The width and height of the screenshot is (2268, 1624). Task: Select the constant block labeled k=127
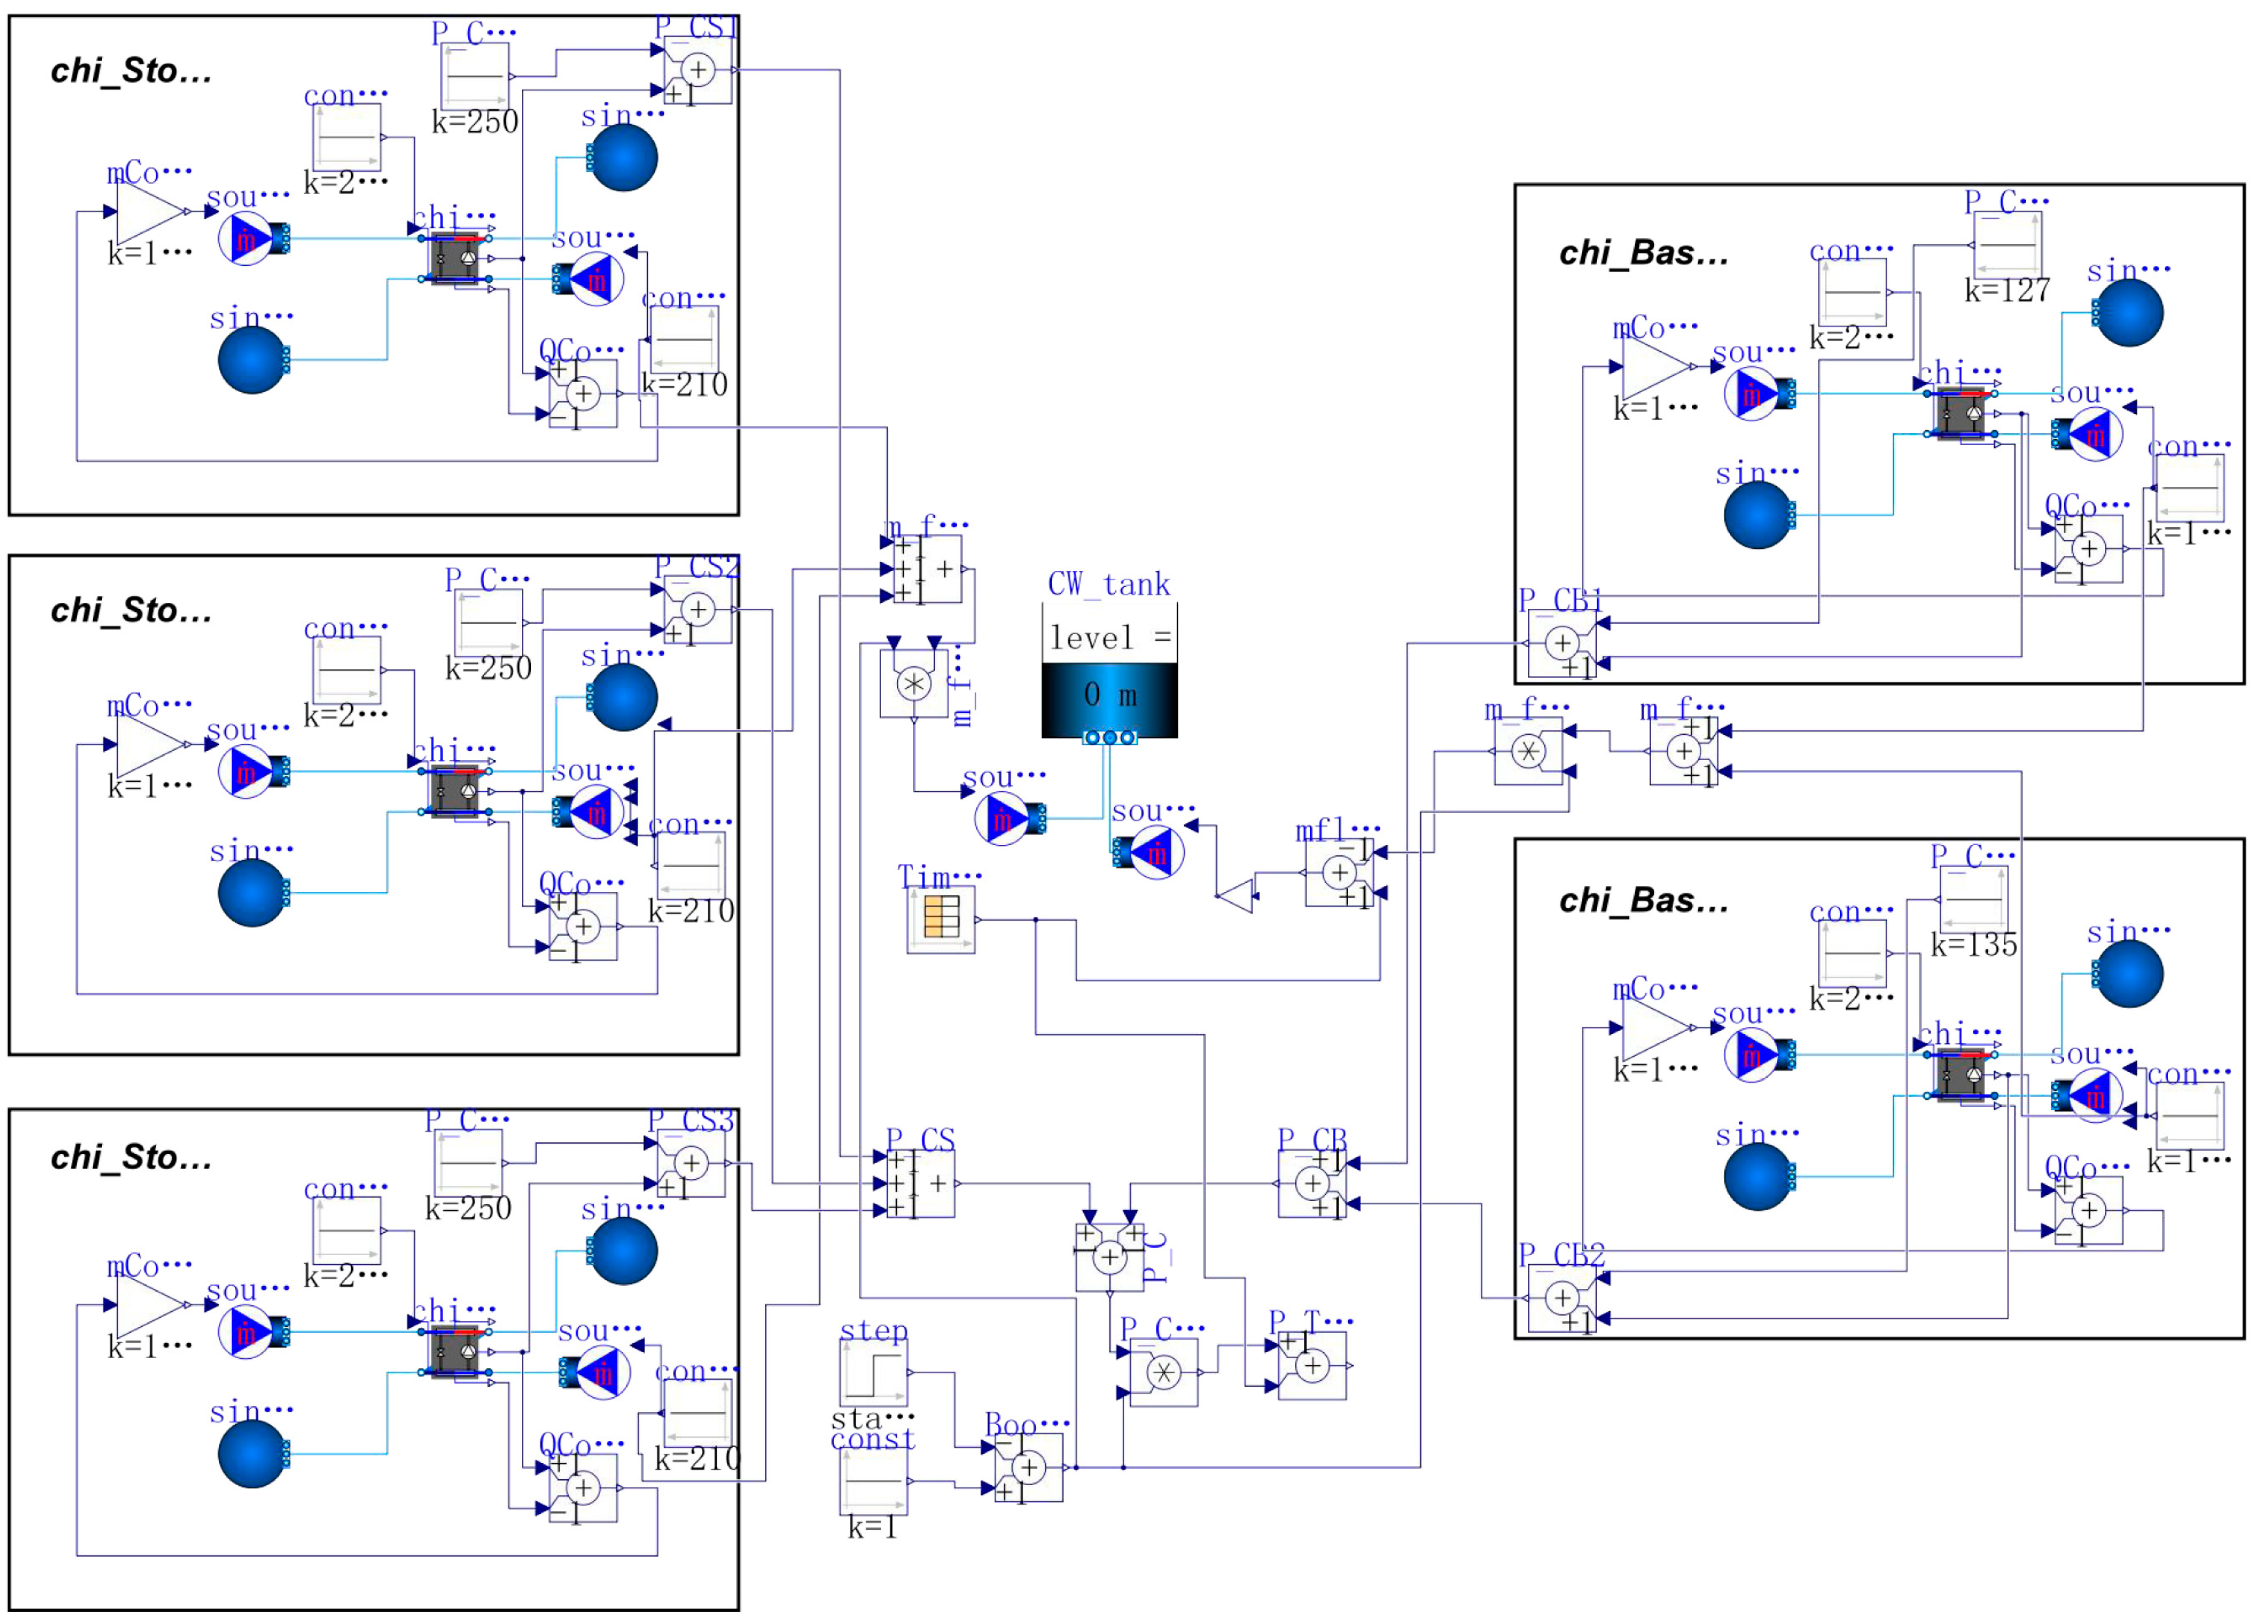pos(2007,245)
